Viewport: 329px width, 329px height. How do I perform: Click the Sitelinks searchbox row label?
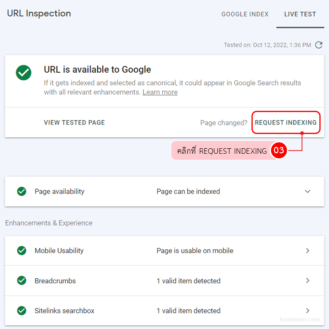64,311
